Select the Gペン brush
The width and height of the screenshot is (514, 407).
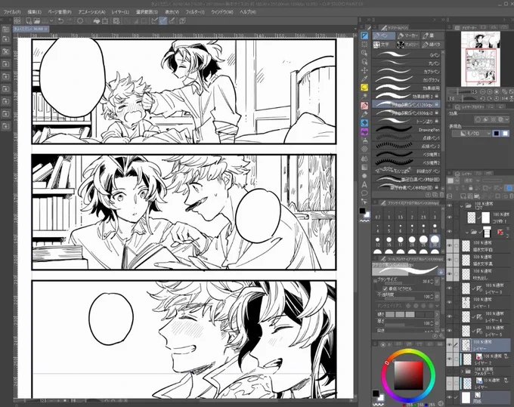(x=407, y=54)
